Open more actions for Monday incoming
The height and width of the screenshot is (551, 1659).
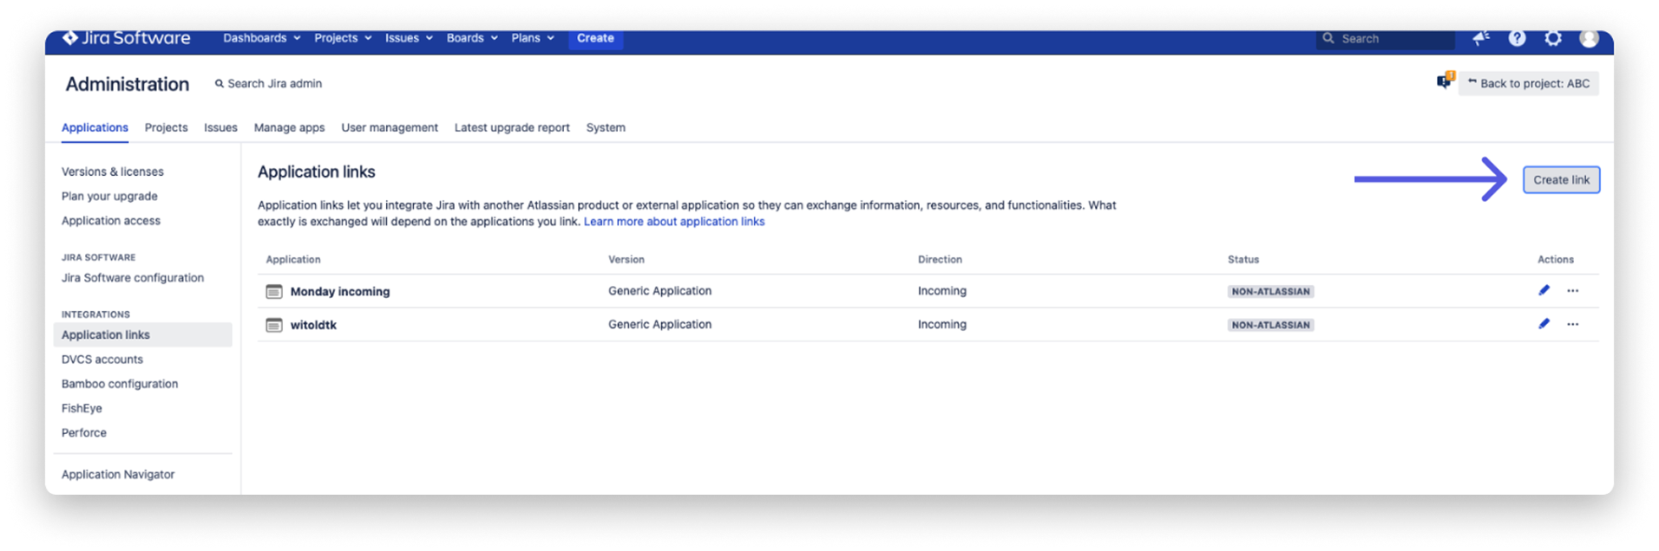[1572, 291]
